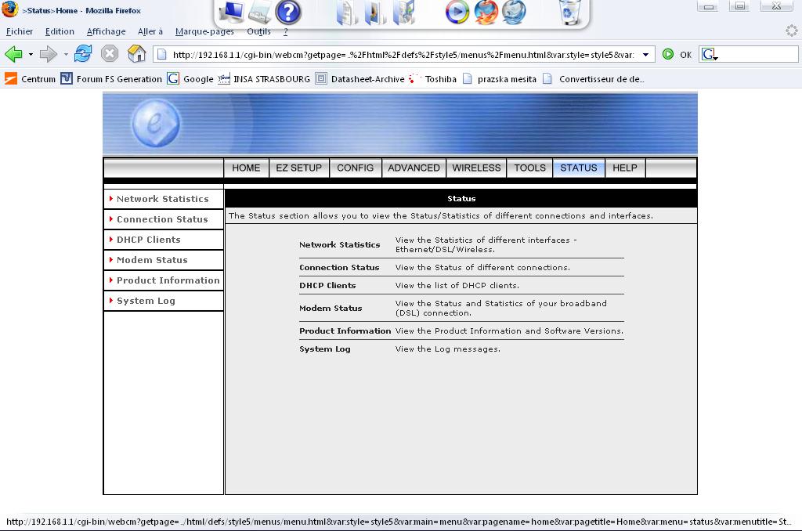Go to the browser Home page icon
The image size is (802, 531).
(136, 53)
